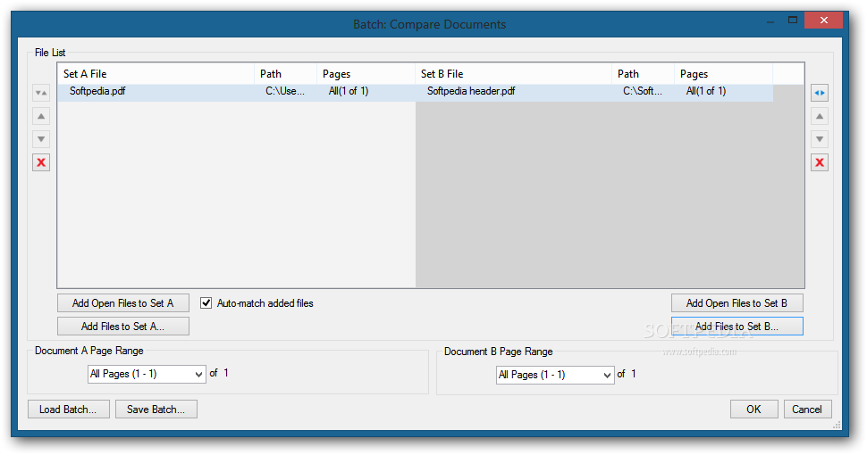Click Add Open Files to Set B

point(737,303)
